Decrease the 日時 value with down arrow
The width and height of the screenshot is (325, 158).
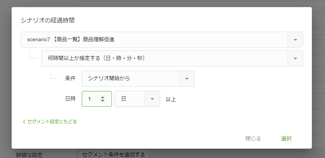102,101
